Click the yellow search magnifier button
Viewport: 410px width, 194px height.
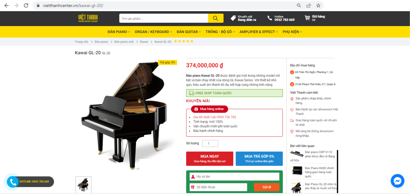click(x=216, y=18)
